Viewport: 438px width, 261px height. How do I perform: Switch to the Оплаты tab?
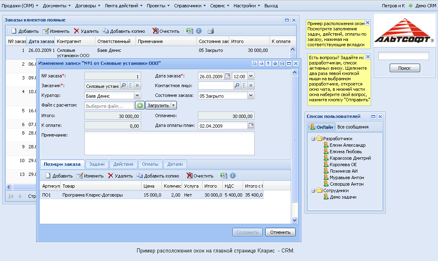(150, 164)
